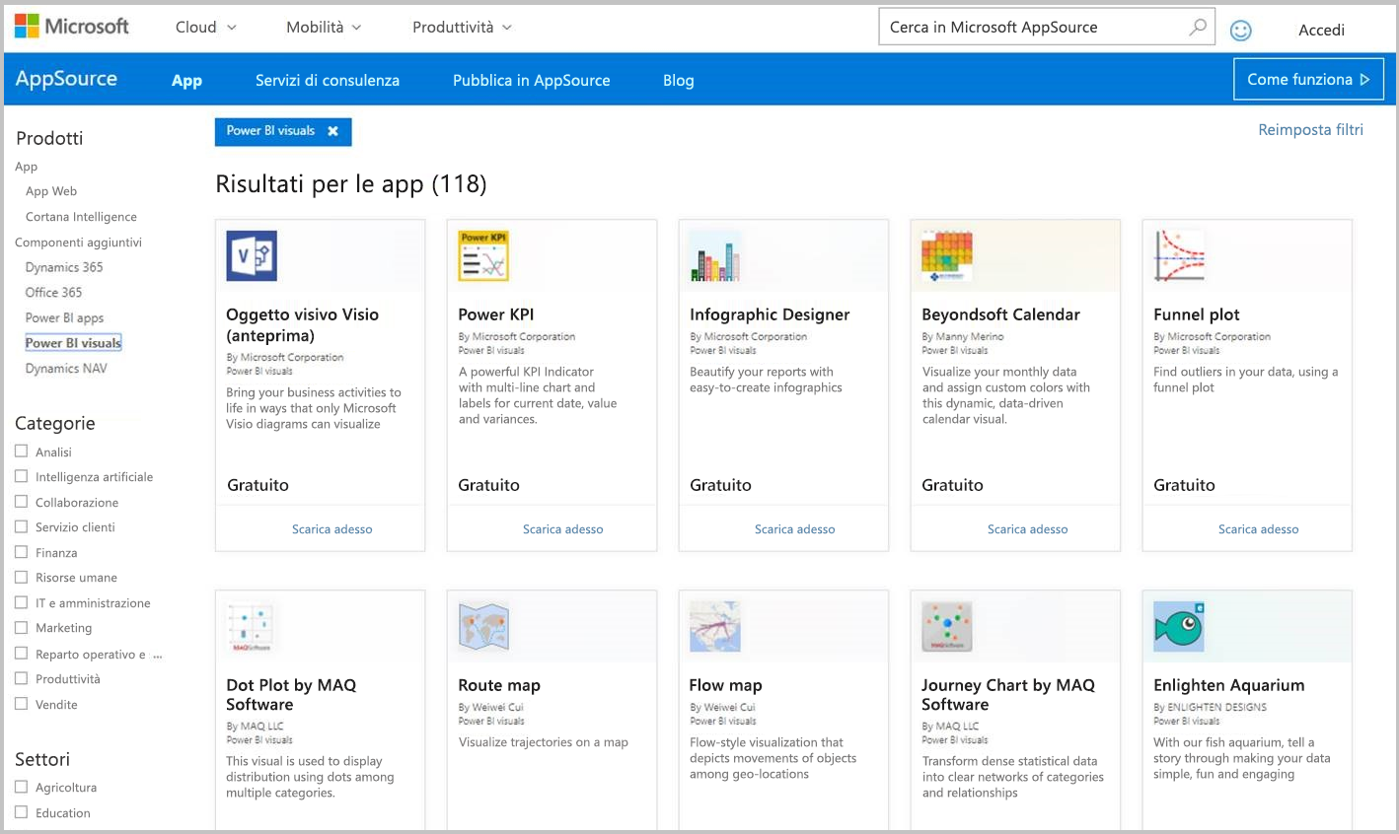Open the Route map card title
The image size is (1399, 834).
point(499,685)
